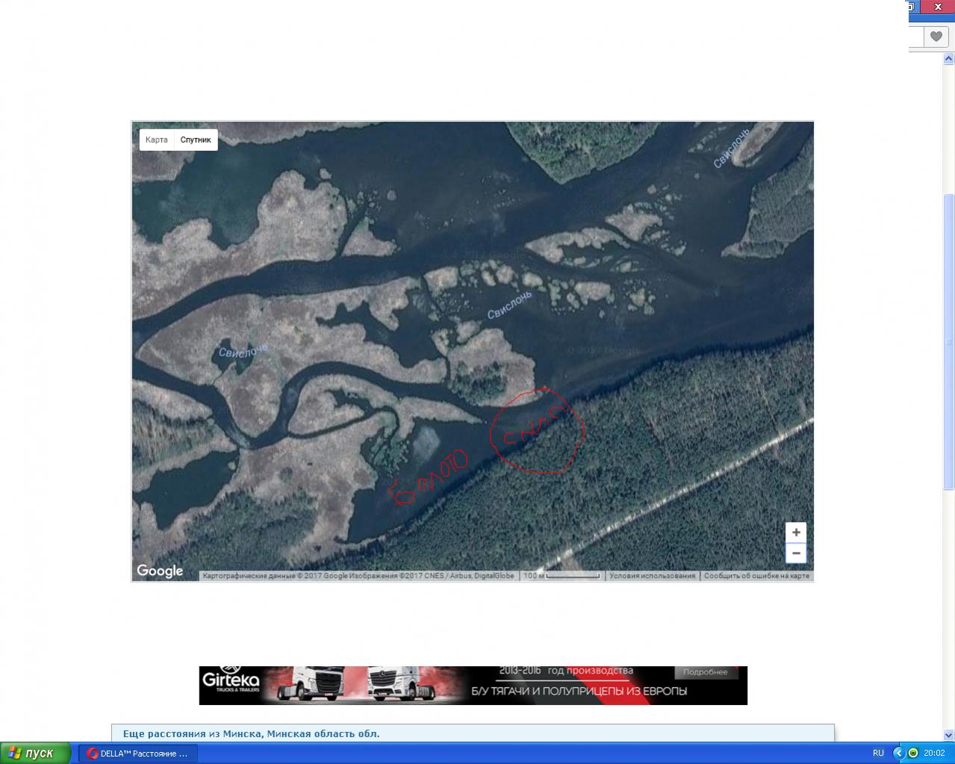The height and width of the screenshot is (764, 955).
Task: Click the Подробнее button in the ad
Action: tap(705, 672)
